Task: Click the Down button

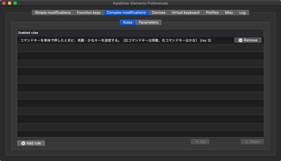Action: pos(252,142)
